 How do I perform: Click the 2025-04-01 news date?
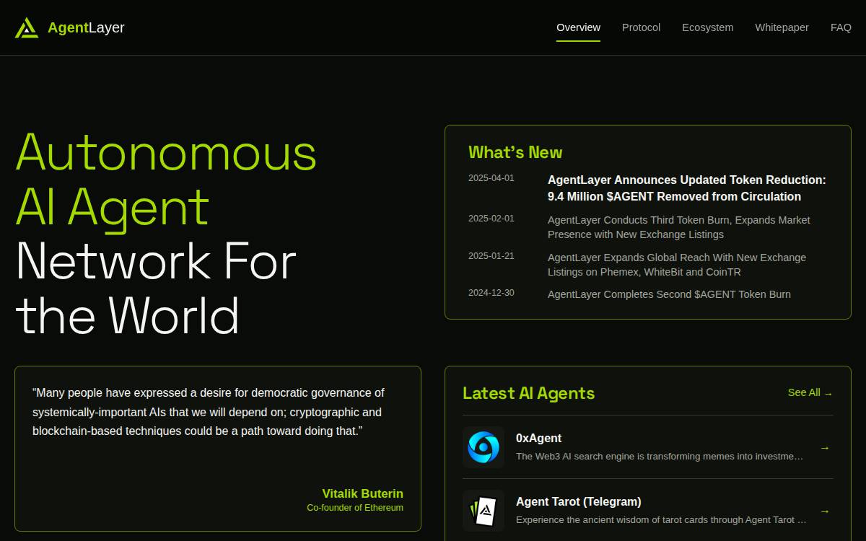[x=491, y=178]
